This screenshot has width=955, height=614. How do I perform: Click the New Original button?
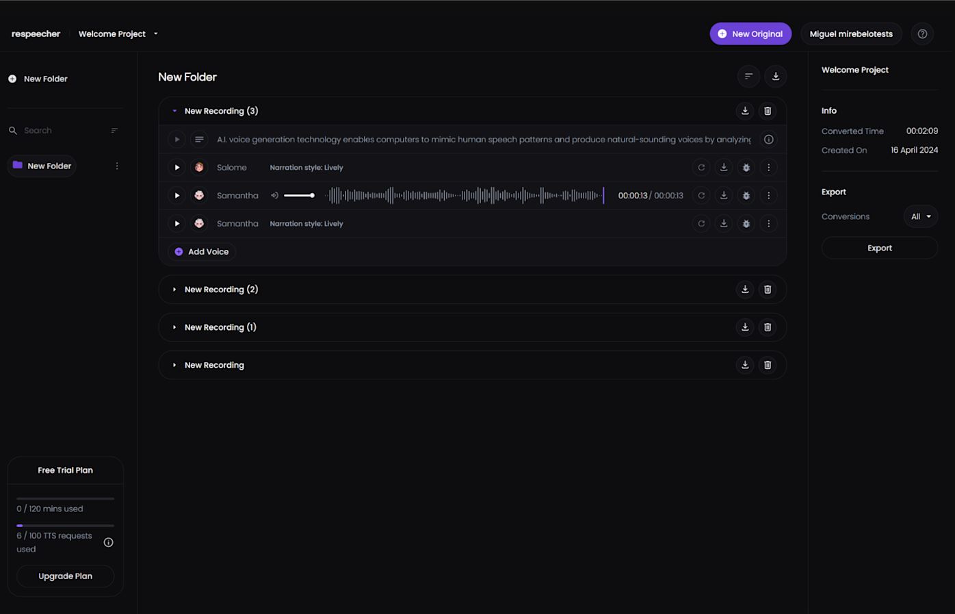coord(750,34)
